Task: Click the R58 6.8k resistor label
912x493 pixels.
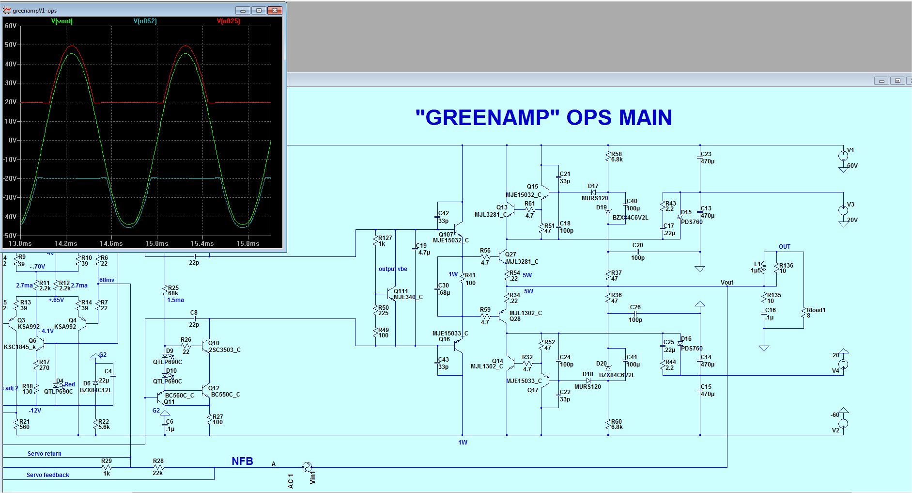Action: click(x=617, y=157)
